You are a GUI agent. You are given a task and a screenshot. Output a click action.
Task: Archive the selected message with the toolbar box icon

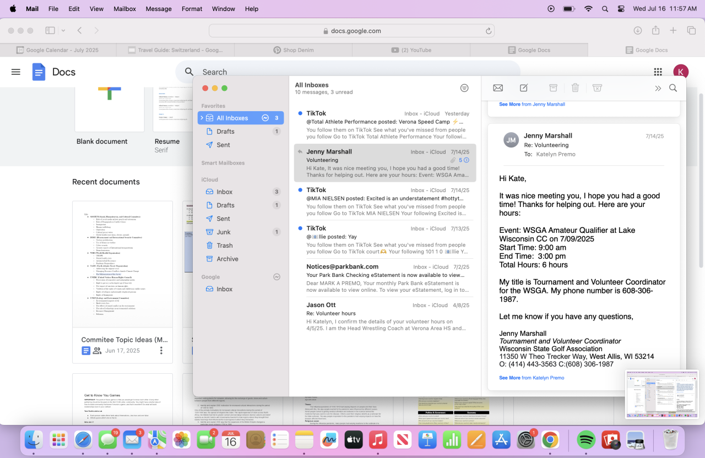[553, 88]
